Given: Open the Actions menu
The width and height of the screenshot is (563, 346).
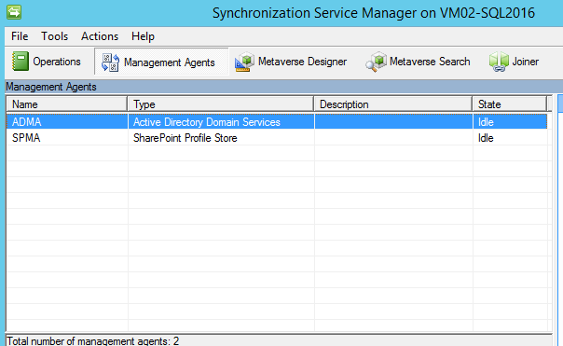Looking at the screenshot, I should pos(100,36).
